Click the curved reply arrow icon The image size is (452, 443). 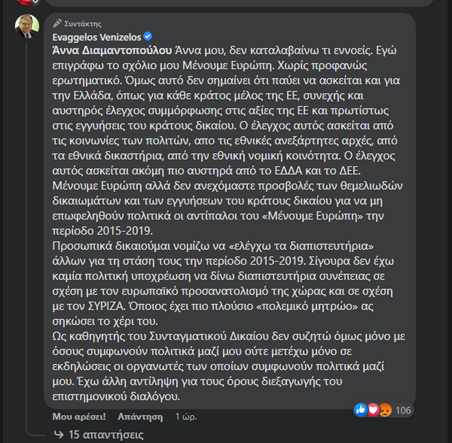click(58, 433)
